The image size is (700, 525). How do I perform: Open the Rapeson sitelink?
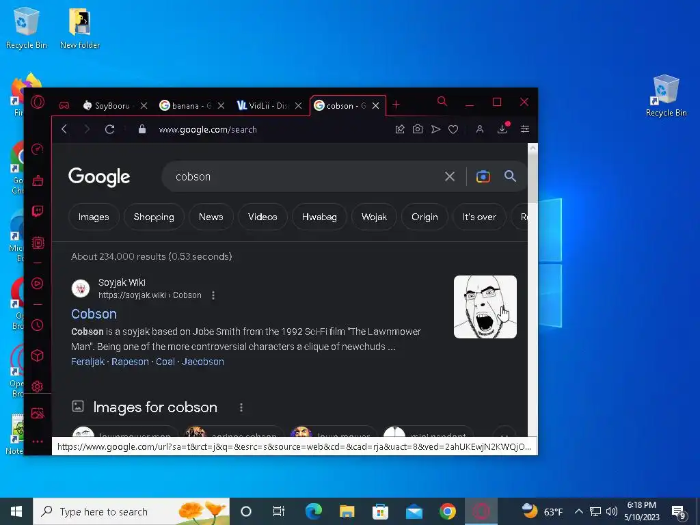point(130,362)
